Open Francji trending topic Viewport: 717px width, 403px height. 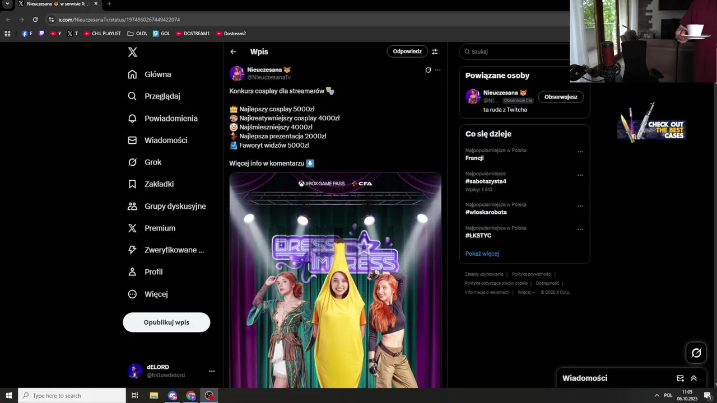[474, 158]
